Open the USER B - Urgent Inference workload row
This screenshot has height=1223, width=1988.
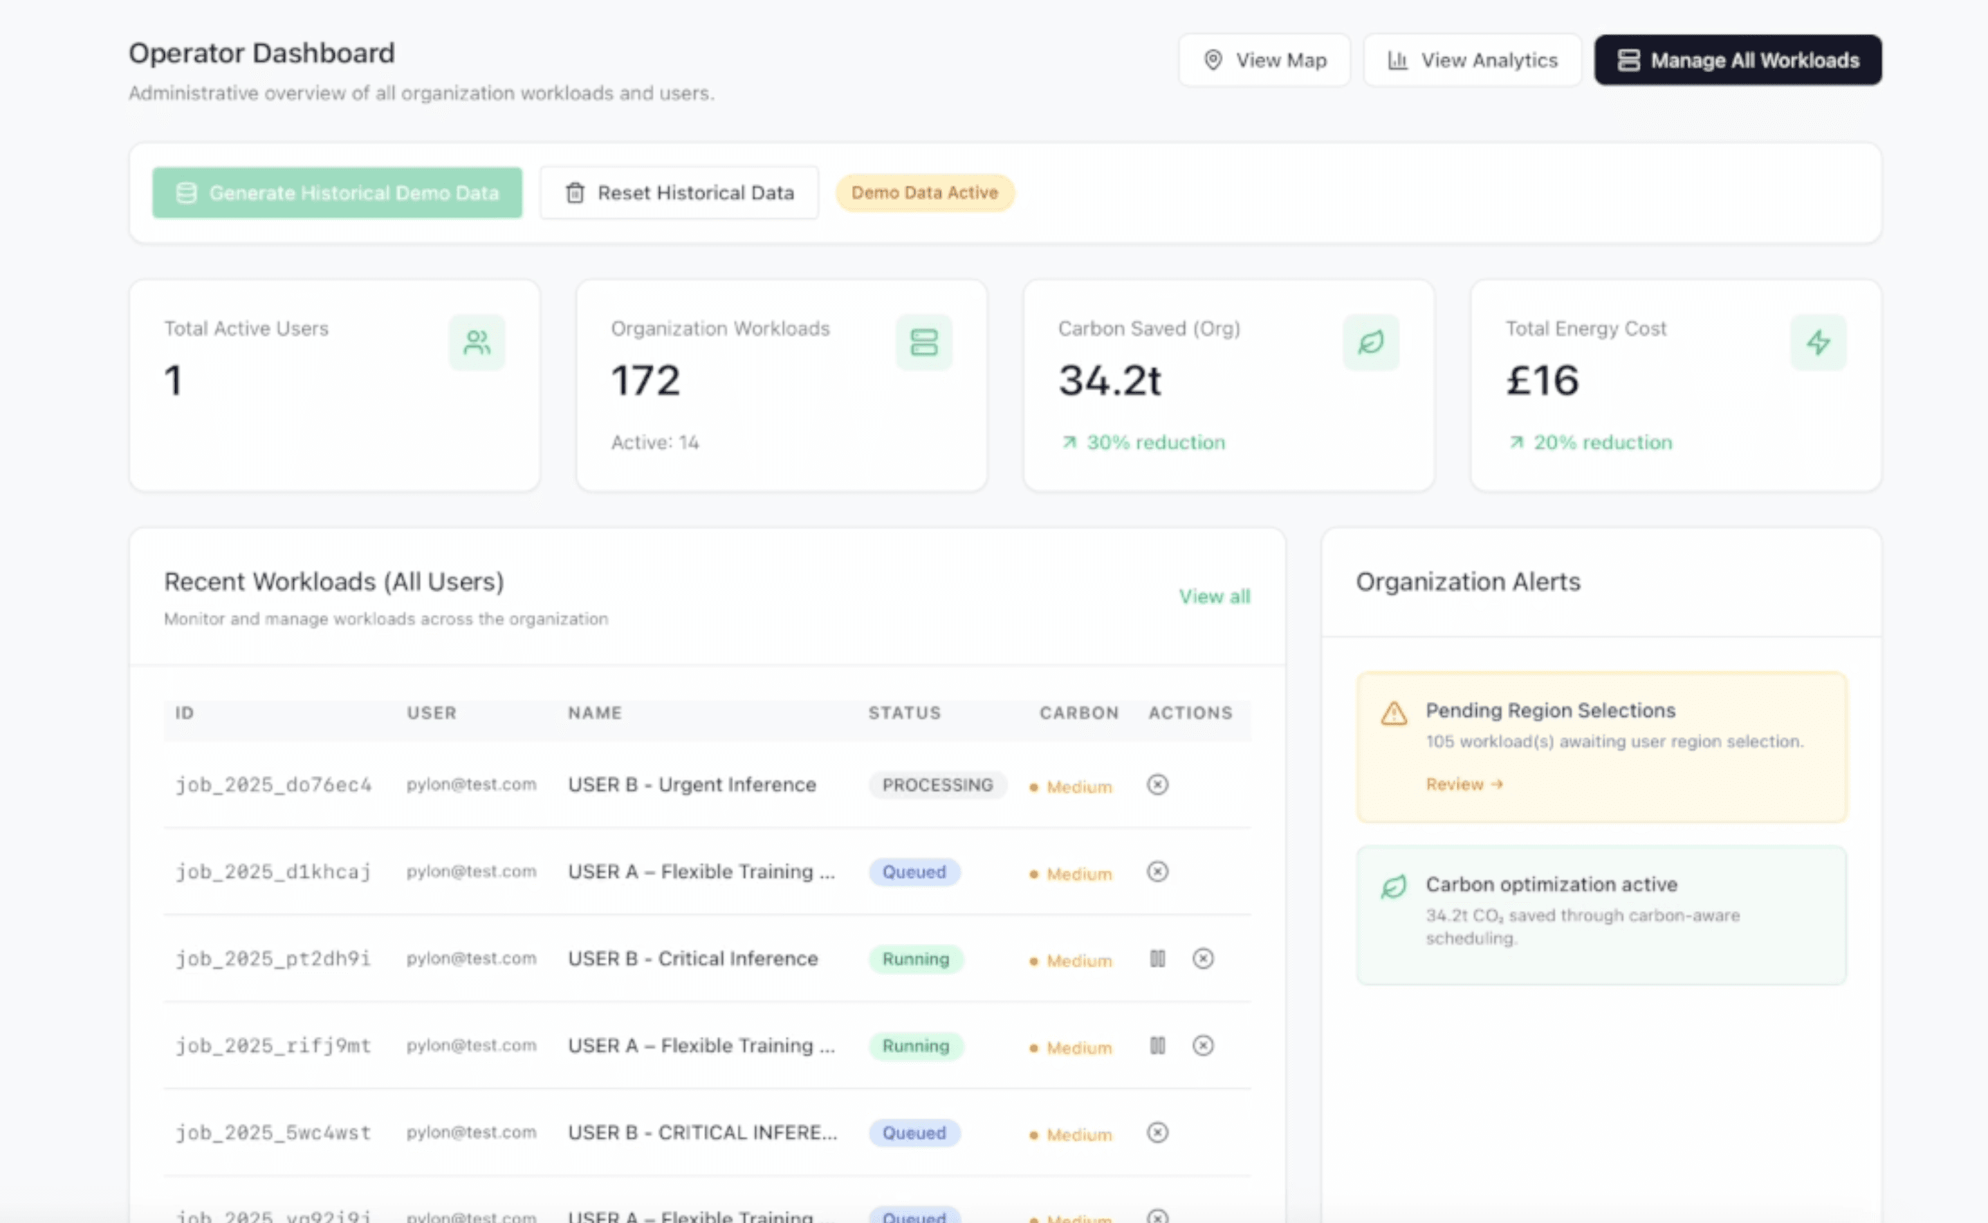[692, 784]
